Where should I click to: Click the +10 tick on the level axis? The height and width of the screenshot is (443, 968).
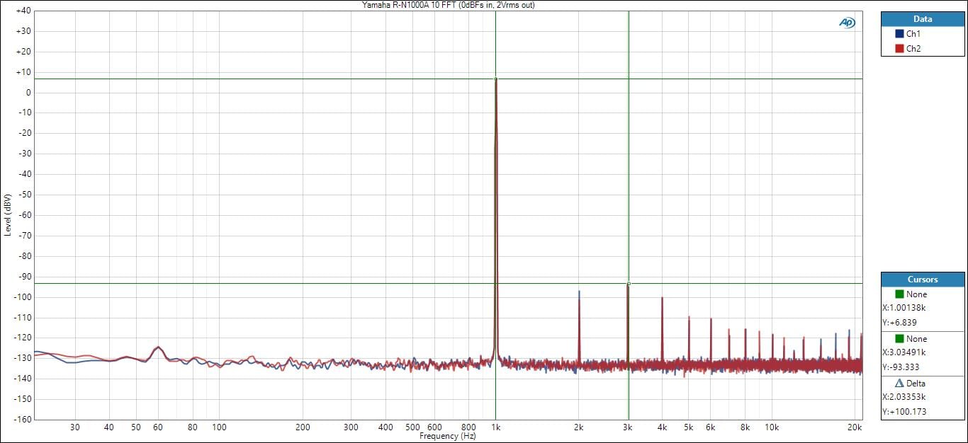pos(23,72)
